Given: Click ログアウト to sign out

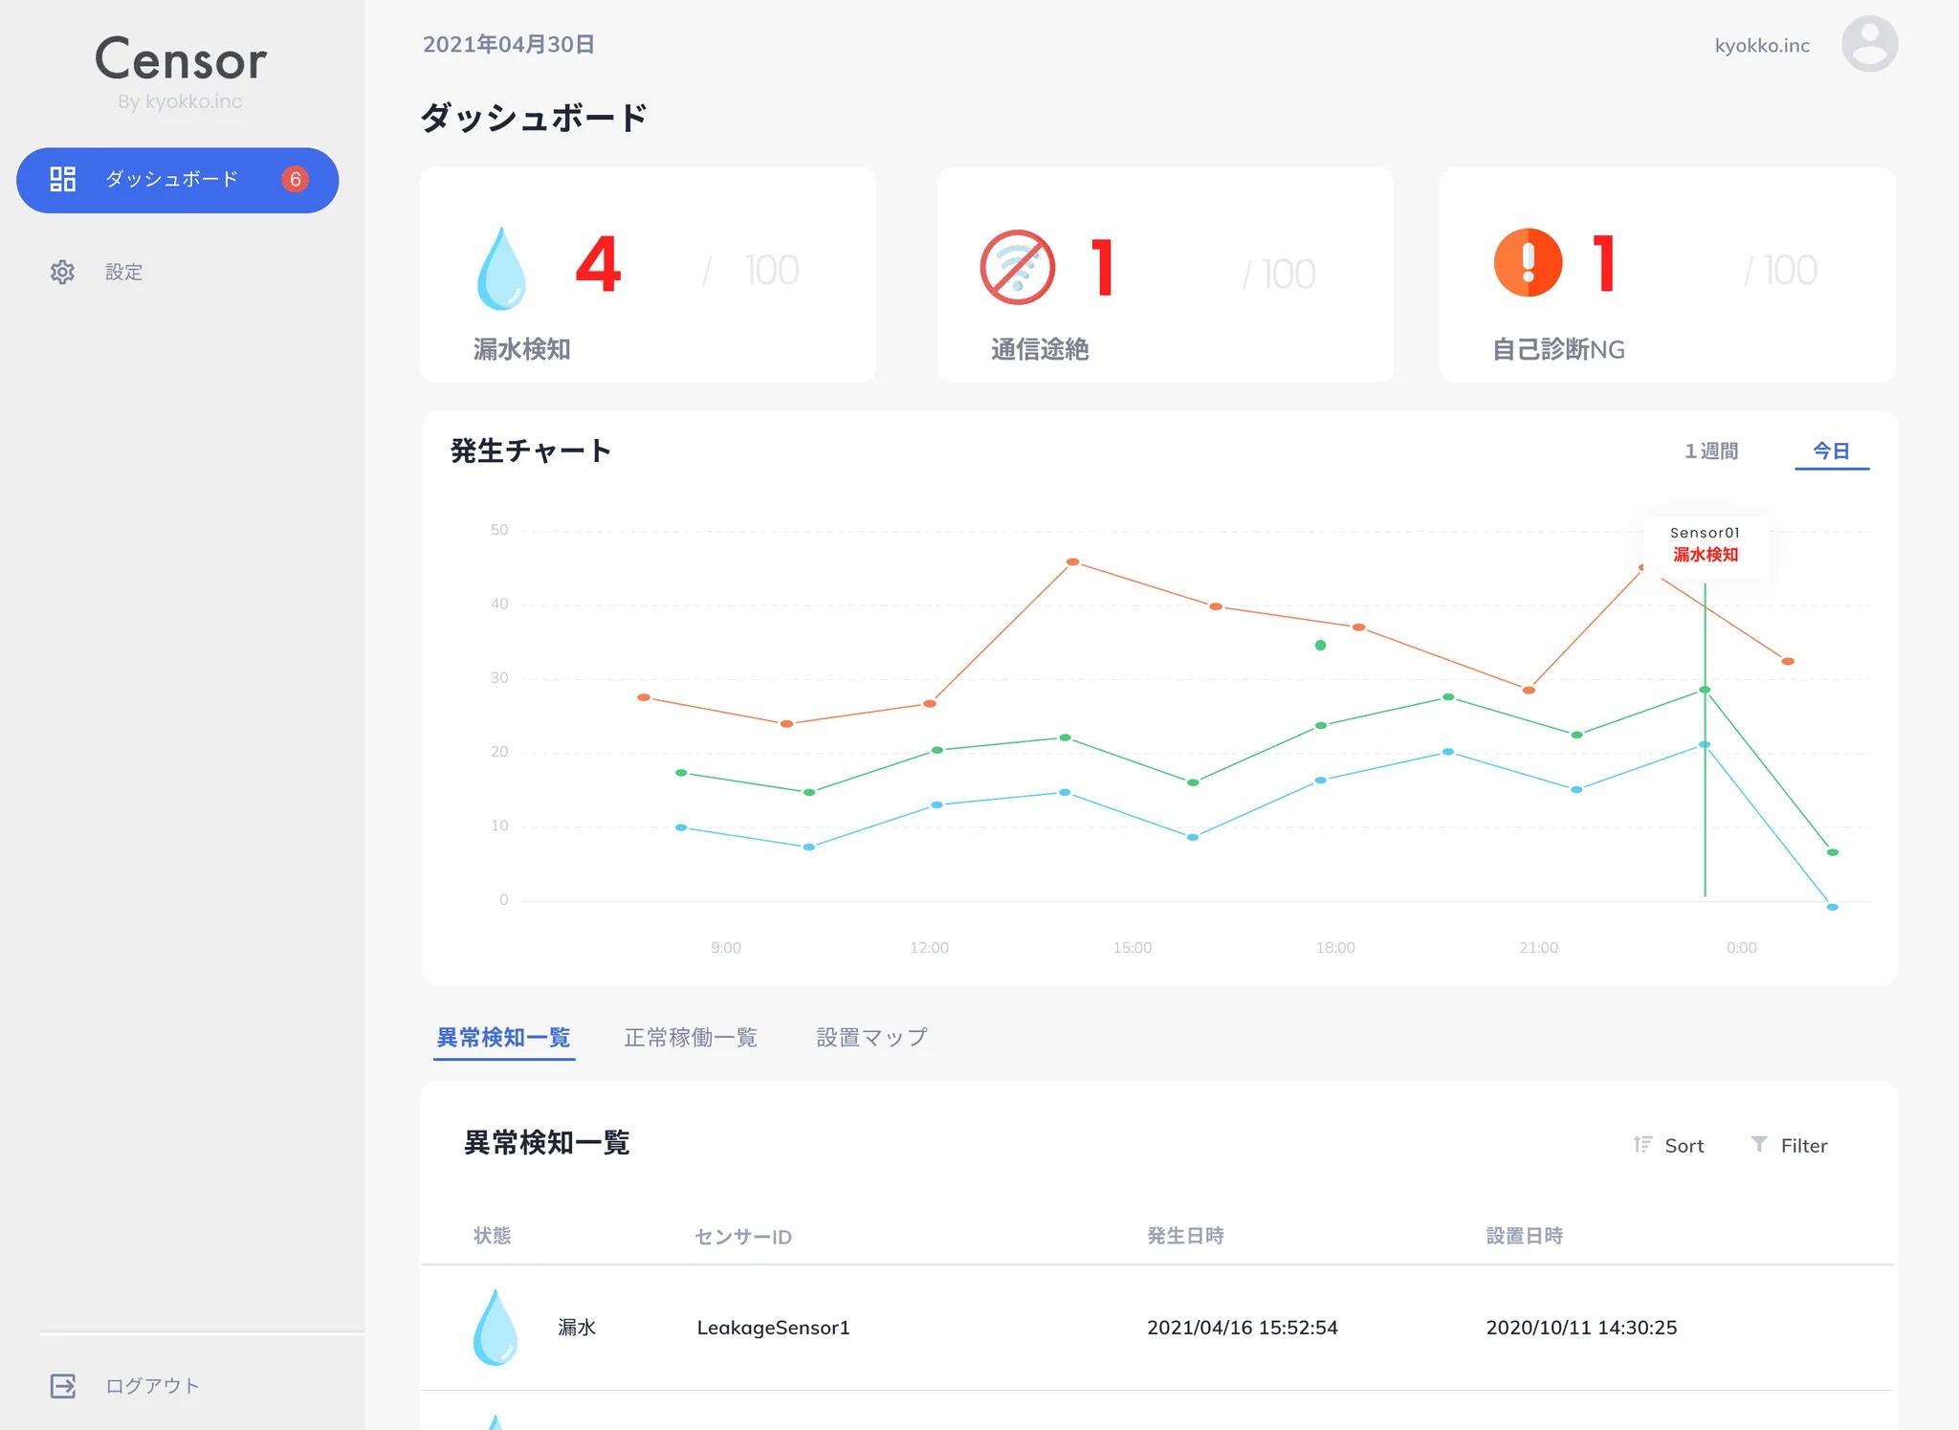Looking at the screenshot, I should tap(152, 1386).
